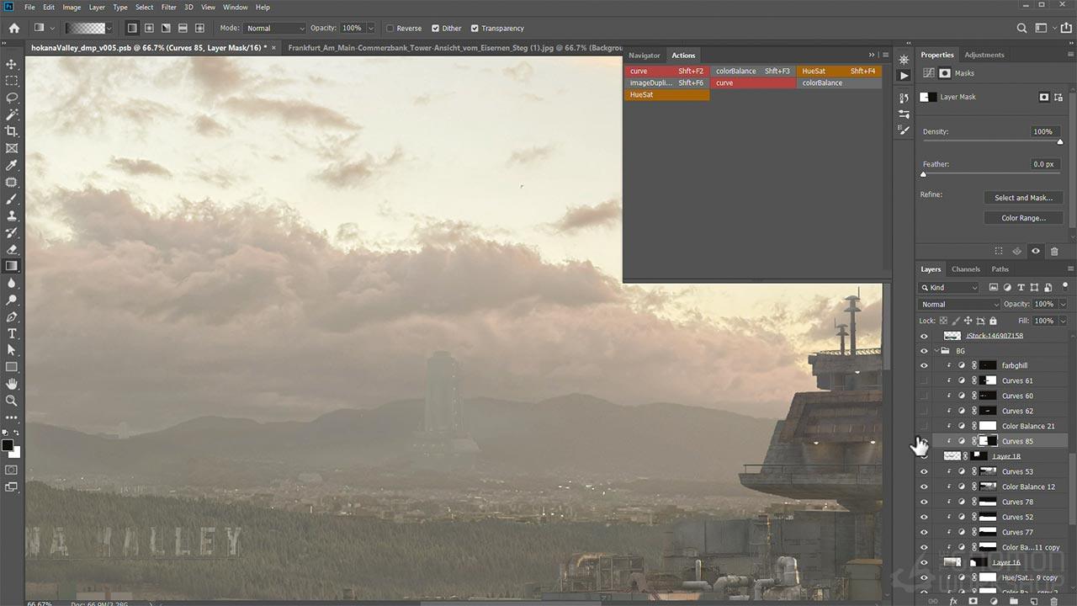Select the Horizontal Type tool
1077x606 pixels.
point(12,333)
